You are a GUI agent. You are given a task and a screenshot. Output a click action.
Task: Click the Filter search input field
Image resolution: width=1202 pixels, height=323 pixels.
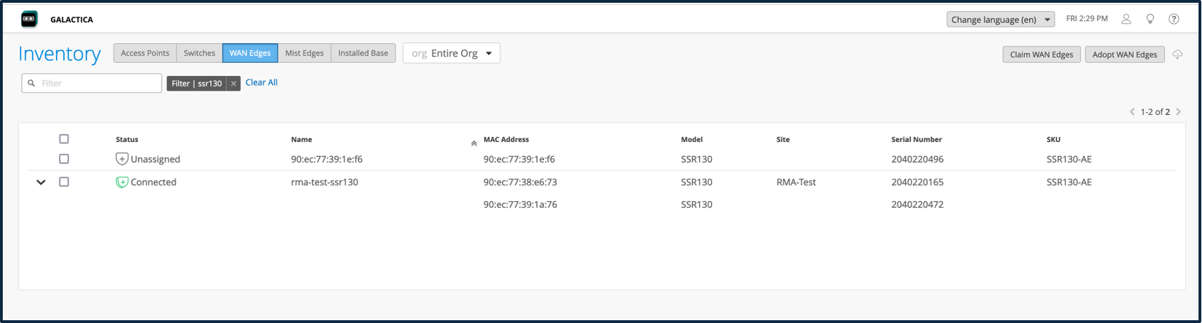[97, 84]
